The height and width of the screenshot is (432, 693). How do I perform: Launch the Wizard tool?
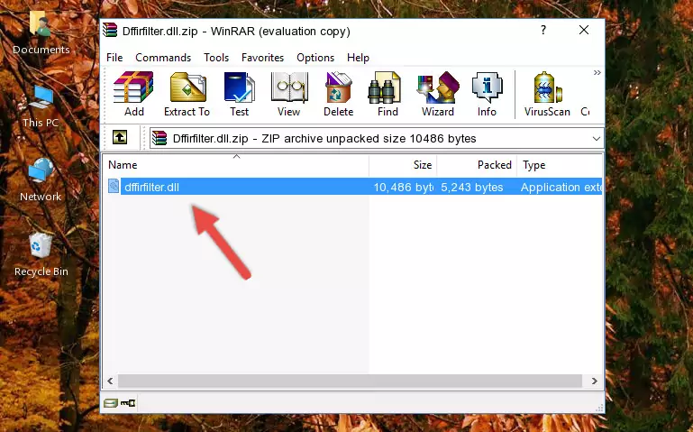438,94
